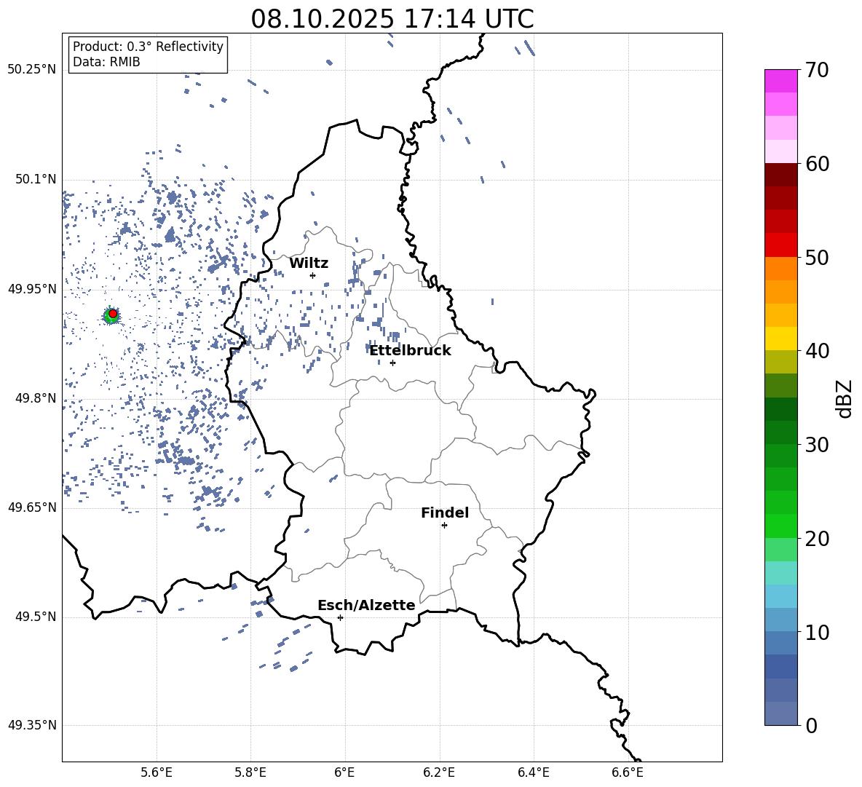Click the 6.6°E longitude label
Viewport: 862px width, 787px height.
pyautogui.click(x=628, y=772)
